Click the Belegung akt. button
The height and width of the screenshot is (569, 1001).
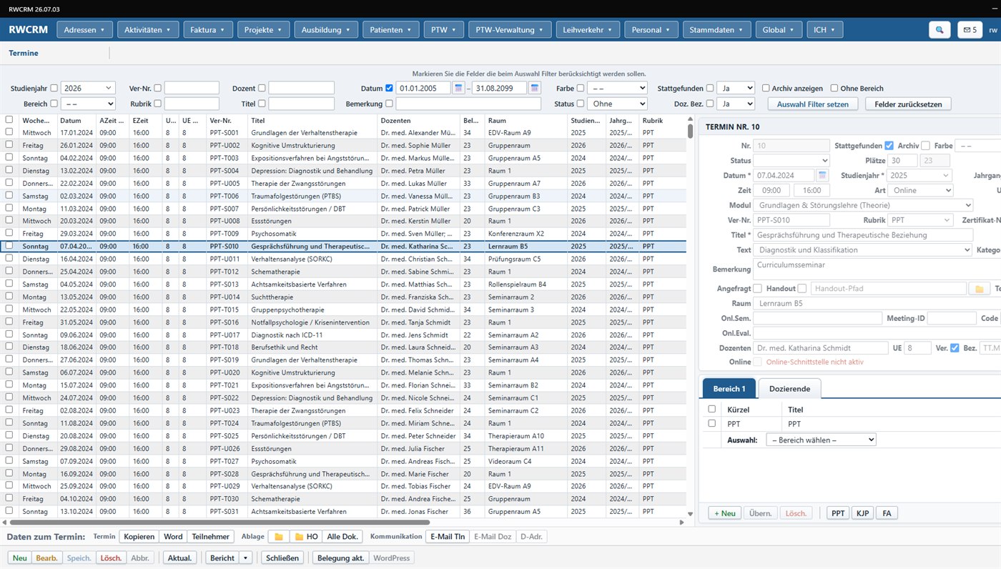tap(340, 558)
